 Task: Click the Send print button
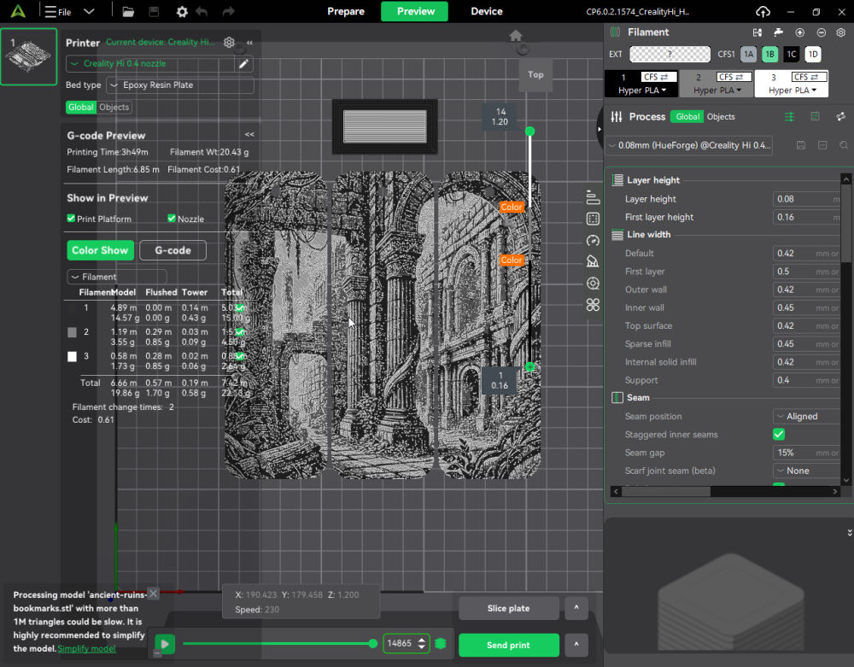point(509,645)
